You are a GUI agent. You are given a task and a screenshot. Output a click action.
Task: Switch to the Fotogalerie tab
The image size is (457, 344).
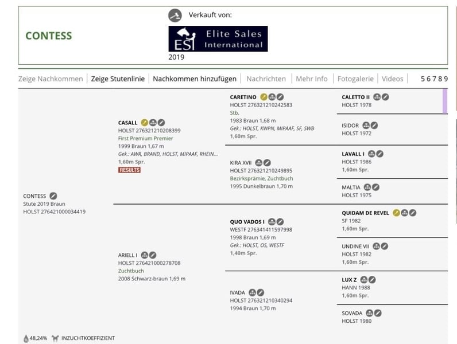(355, 79)
